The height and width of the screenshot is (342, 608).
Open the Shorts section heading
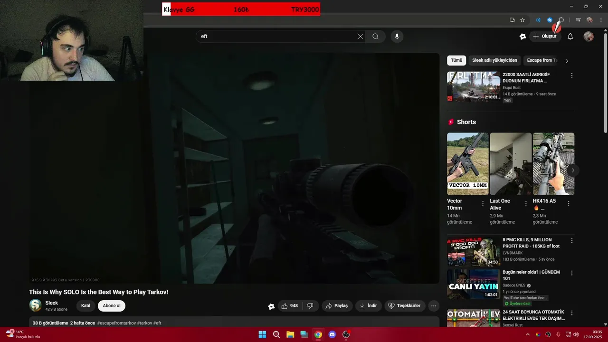click(x=466, y=122)
